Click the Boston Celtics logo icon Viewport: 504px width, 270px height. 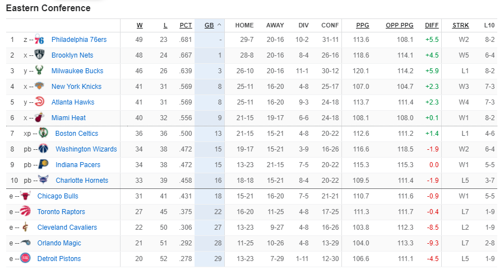43,133
